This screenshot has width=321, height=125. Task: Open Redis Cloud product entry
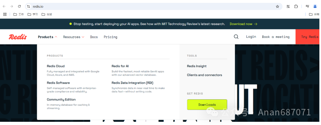coord(56,66)
